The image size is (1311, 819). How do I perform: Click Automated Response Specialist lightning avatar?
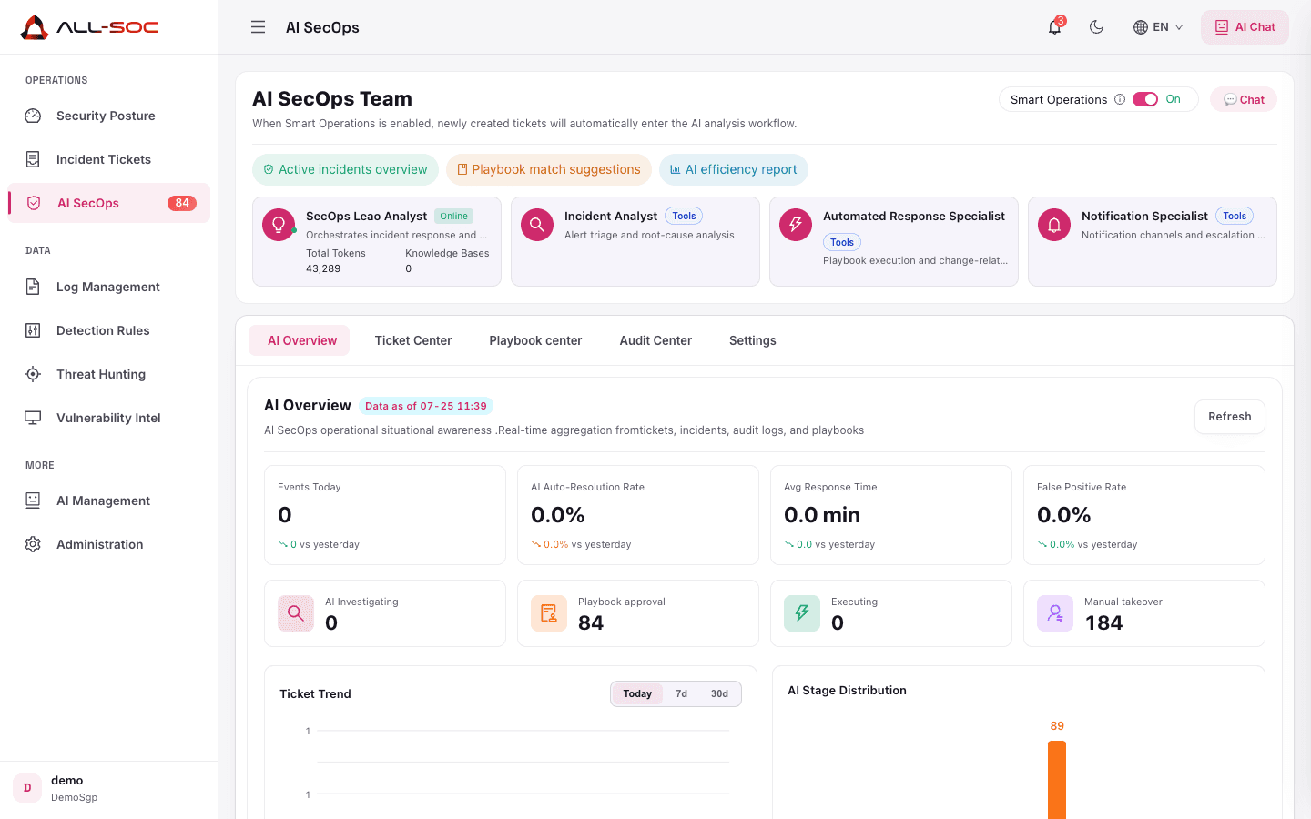click(x=796, y=225)
